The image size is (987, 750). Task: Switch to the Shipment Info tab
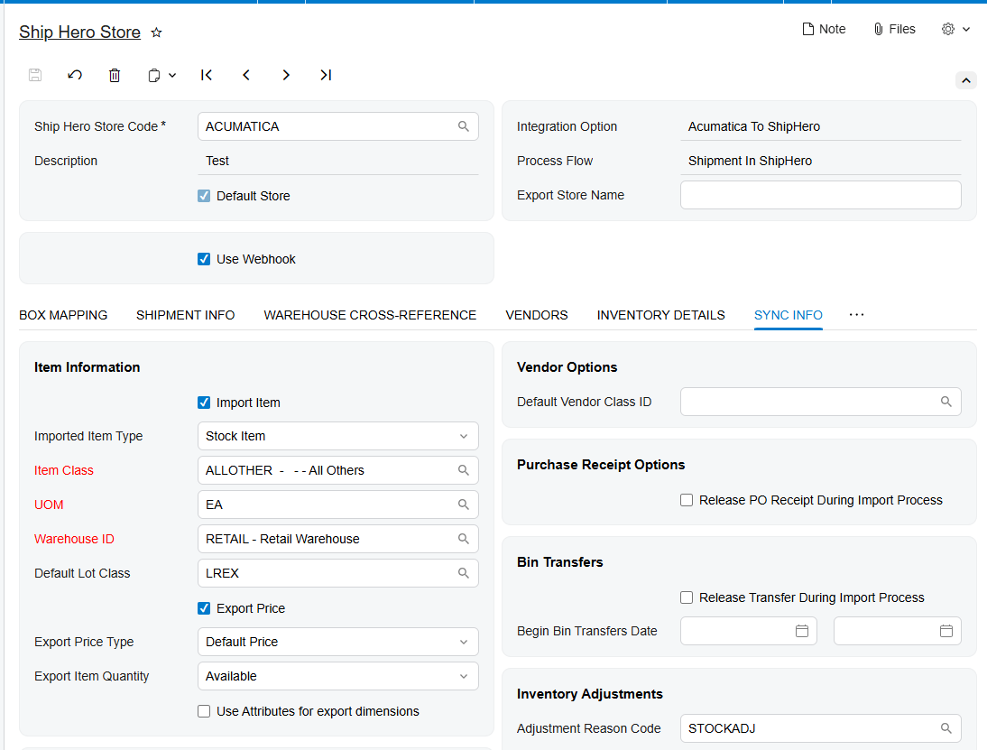pyautogui.click(x=186, y=315)
